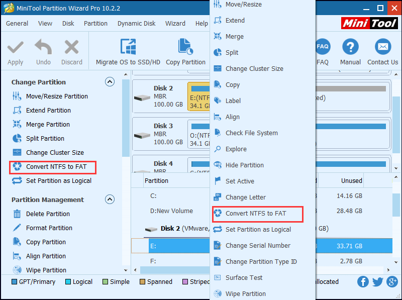Click the Undo arrow icon
The image size is (402, 300).
pos(43,47)
